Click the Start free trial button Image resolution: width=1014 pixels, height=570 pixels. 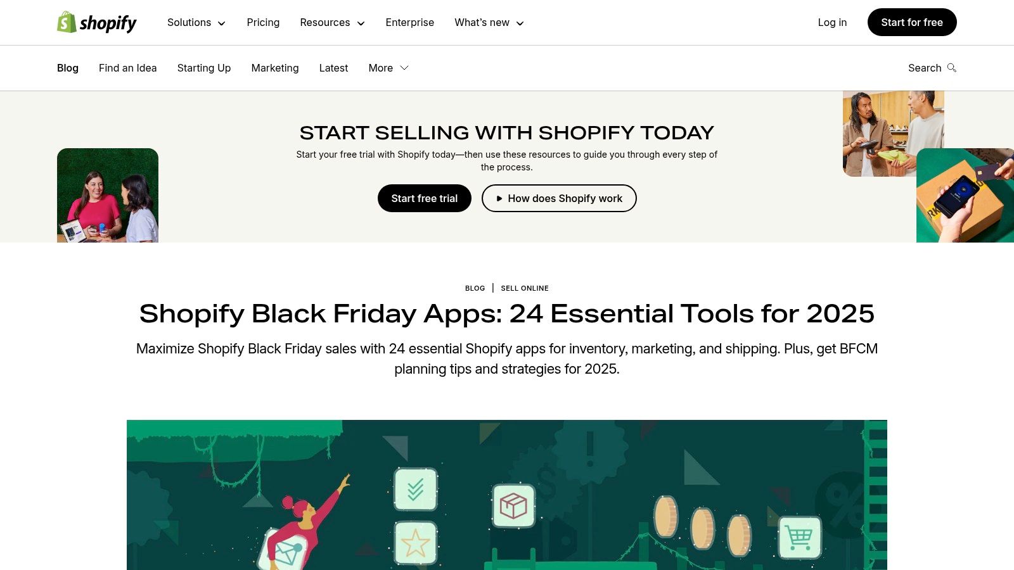[x=424, y=198]
